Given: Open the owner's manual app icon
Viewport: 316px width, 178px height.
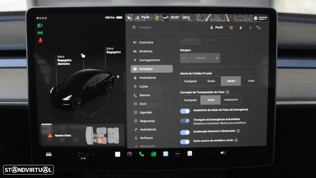Looking at the screenshot, I should (x=190, y=153).
